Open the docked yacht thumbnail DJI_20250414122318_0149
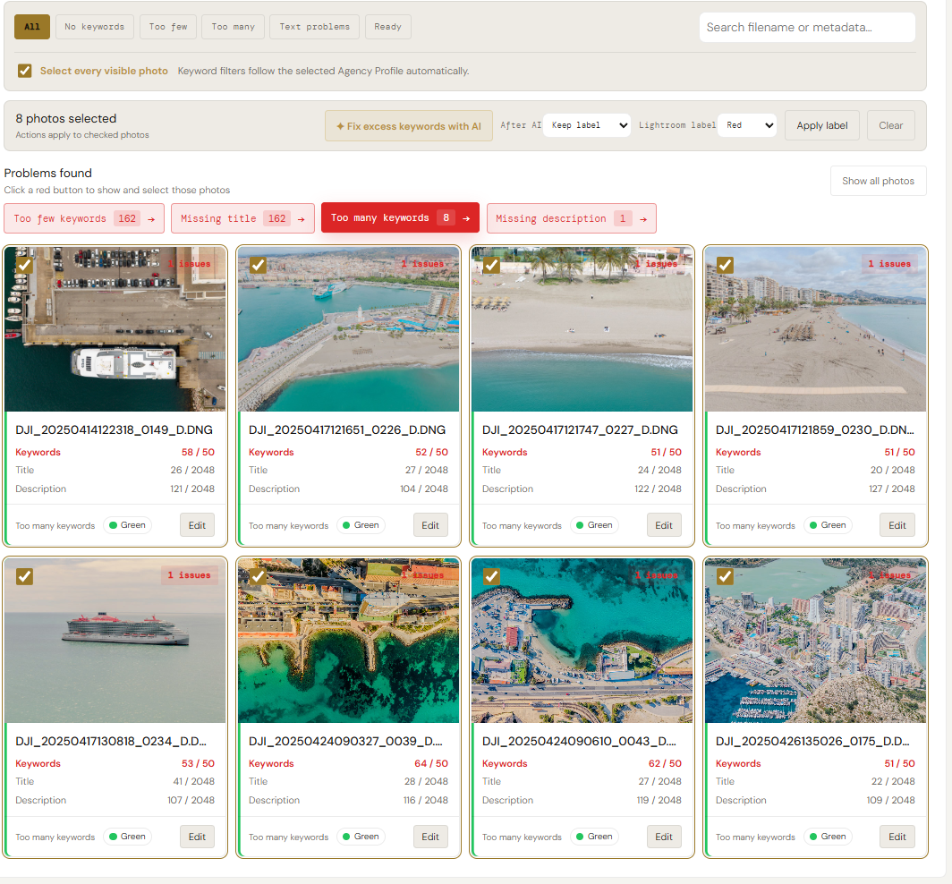 click(x=115, y=329)
